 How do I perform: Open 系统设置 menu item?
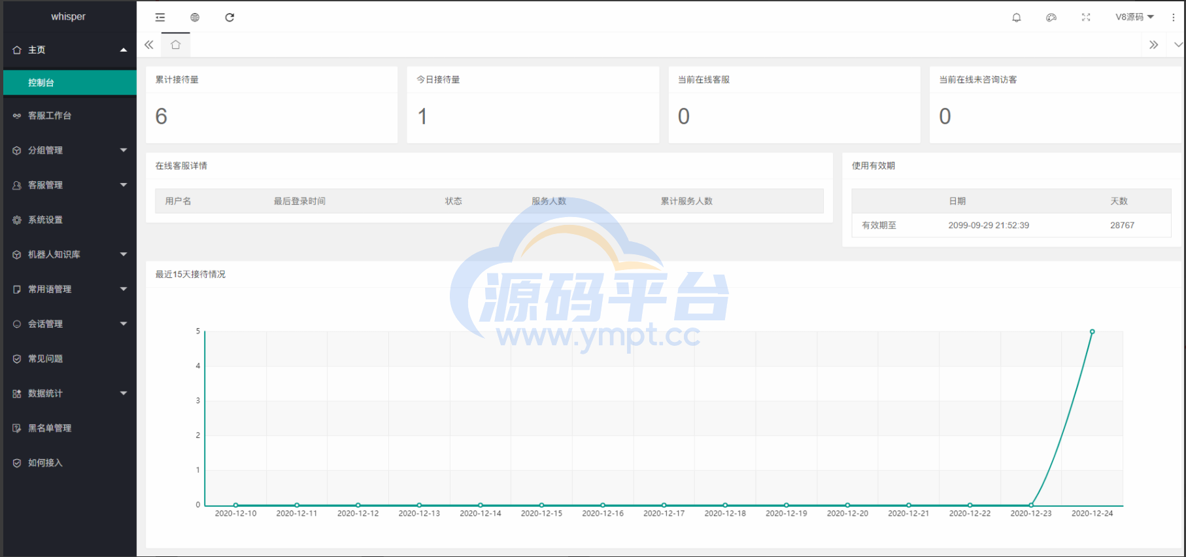point(70,220)
